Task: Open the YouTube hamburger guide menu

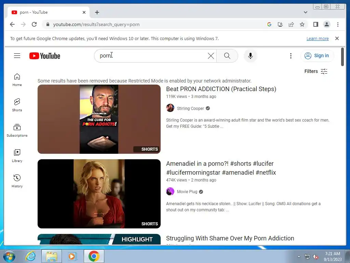Action: coord(17,56)
